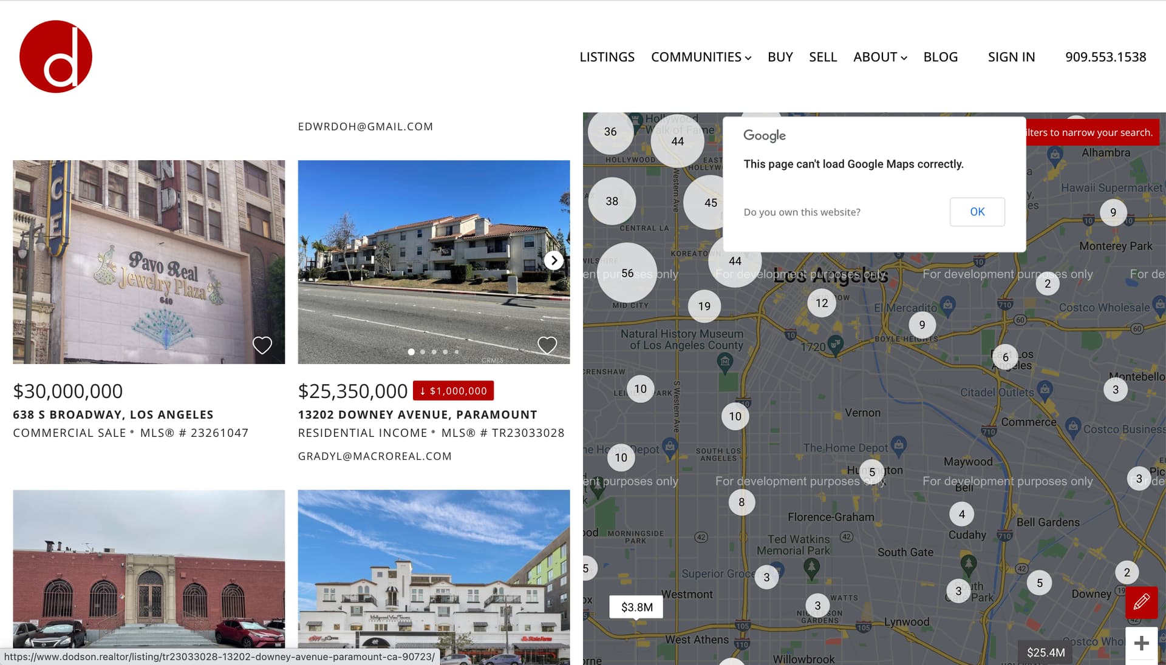
Task: Select the cluster of 2 near Downey
Action: pos(1127,572)
